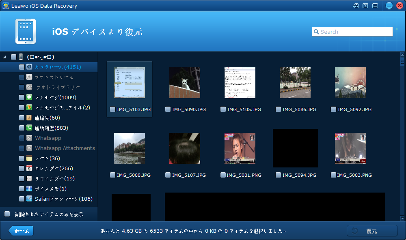Select the IMG_5088.JPG lake thumbnail
Screen dimensions: 406x240
(x=130, y=148)
